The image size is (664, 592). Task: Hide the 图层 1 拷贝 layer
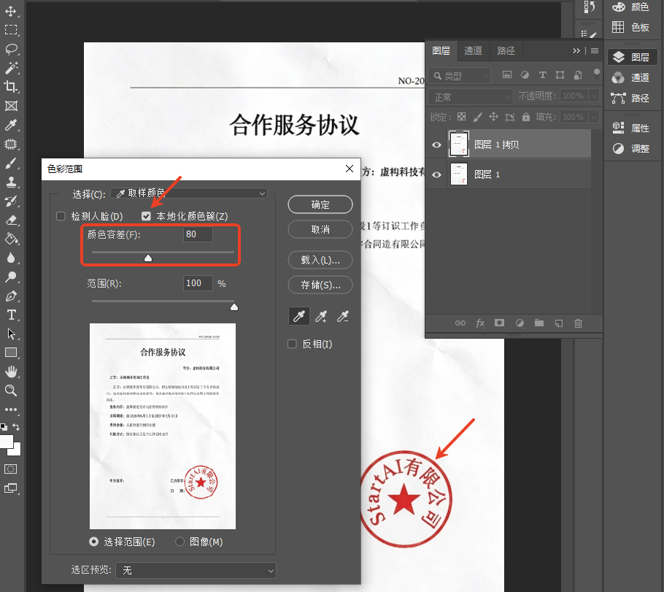(x=436, y=145)
